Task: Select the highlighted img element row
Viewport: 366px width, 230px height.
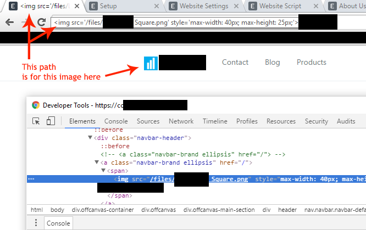Action: (x=220, y=179)
